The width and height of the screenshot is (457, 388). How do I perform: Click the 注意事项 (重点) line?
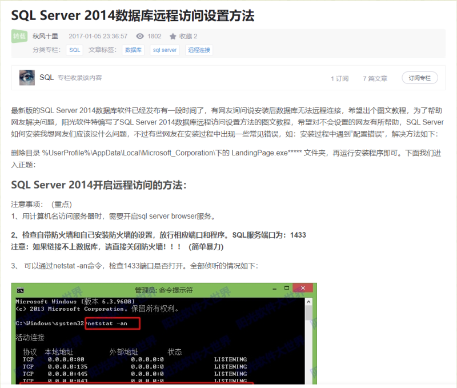coord(41,205)
